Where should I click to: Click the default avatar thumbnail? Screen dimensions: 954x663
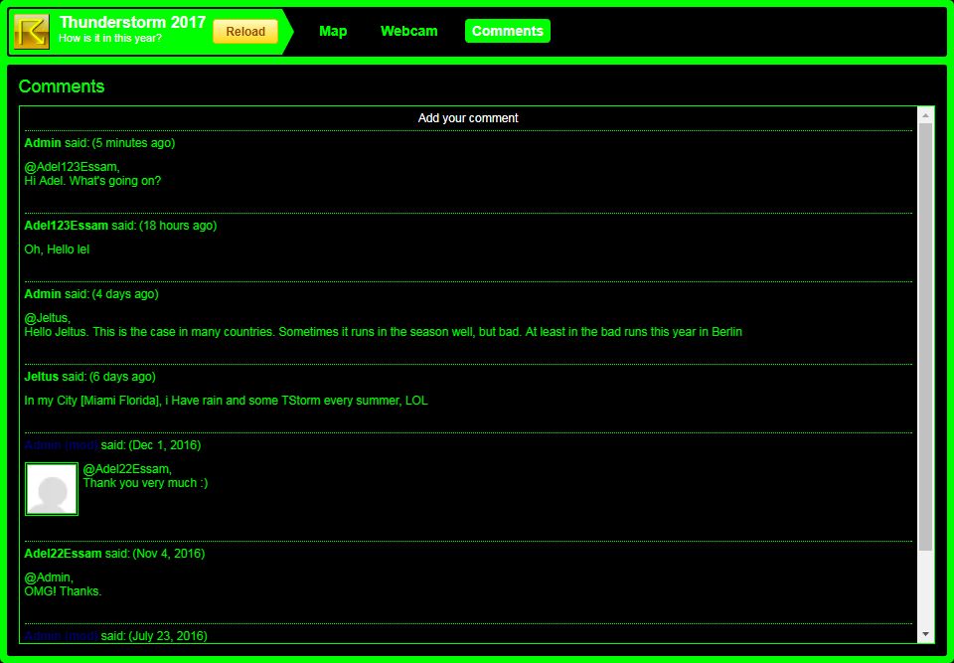click(x=52, y=489)
